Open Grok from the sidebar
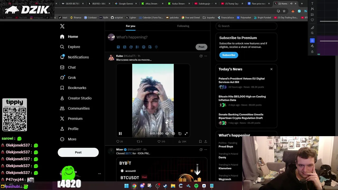338x190 pixels. click(x=68, y=78)
